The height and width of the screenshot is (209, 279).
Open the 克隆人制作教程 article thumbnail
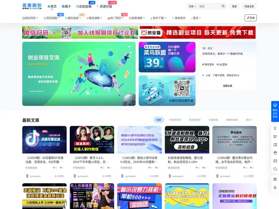[x=92, y=140]
